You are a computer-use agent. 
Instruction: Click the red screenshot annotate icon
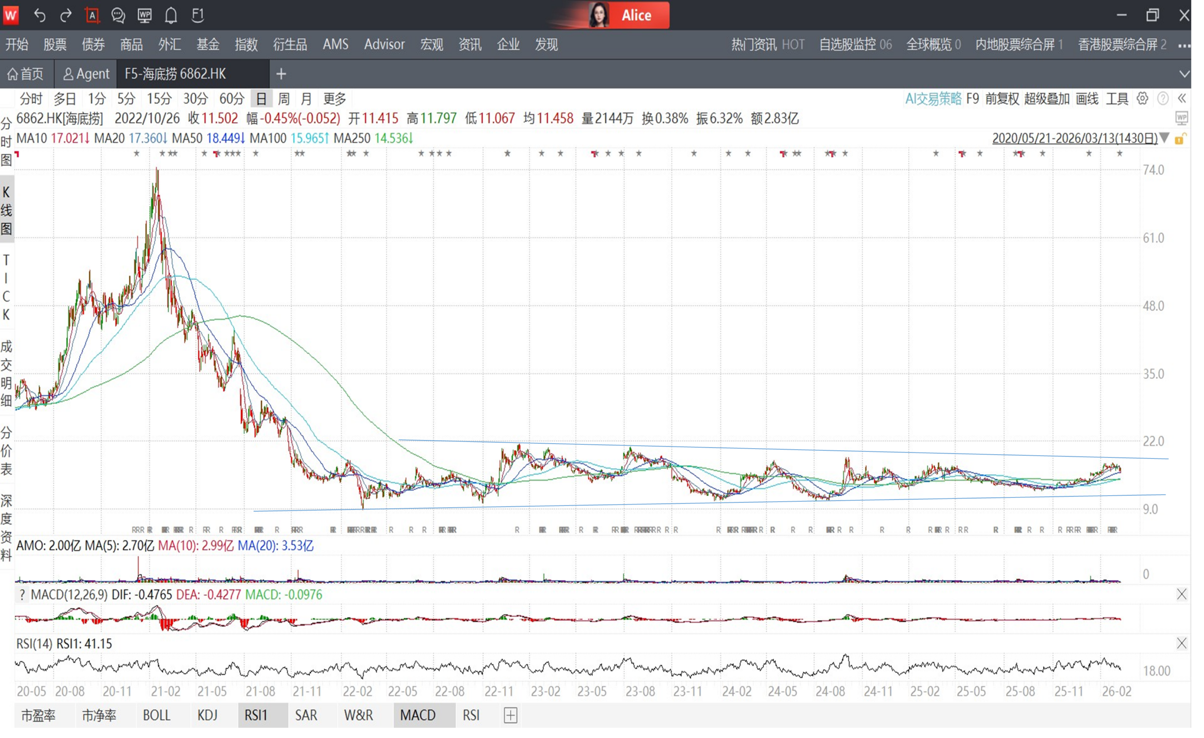point(92,16)
